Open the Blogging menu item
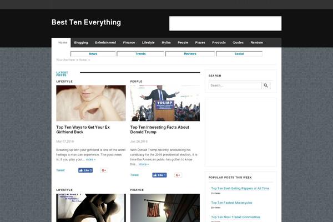The width and height of the screenshot is (333, 222). [81, 43]
